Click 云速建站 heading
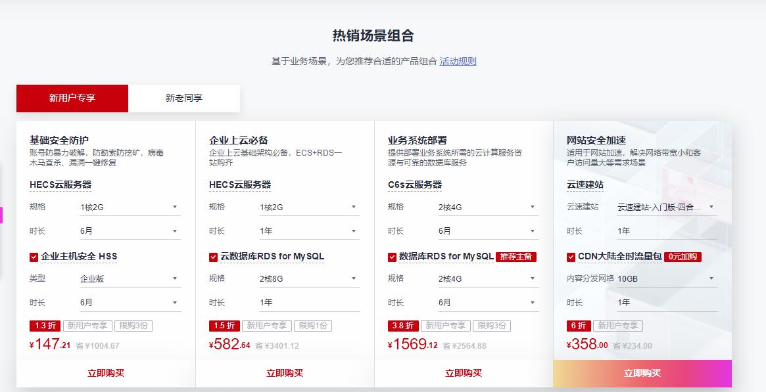This screenshot has width=766, height=392. tap(585, 185)
